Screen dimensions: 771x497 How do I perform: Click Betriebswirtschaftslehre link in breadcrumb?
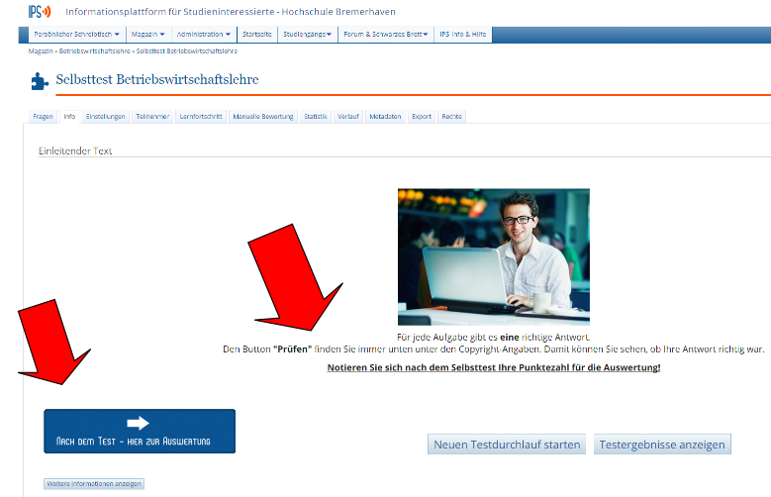point(95,50)
